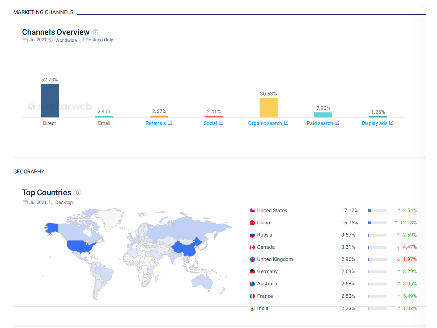Open the Organic search external link icon
The height and width of the screenshot is (328, 437).
tap(286, 123)
